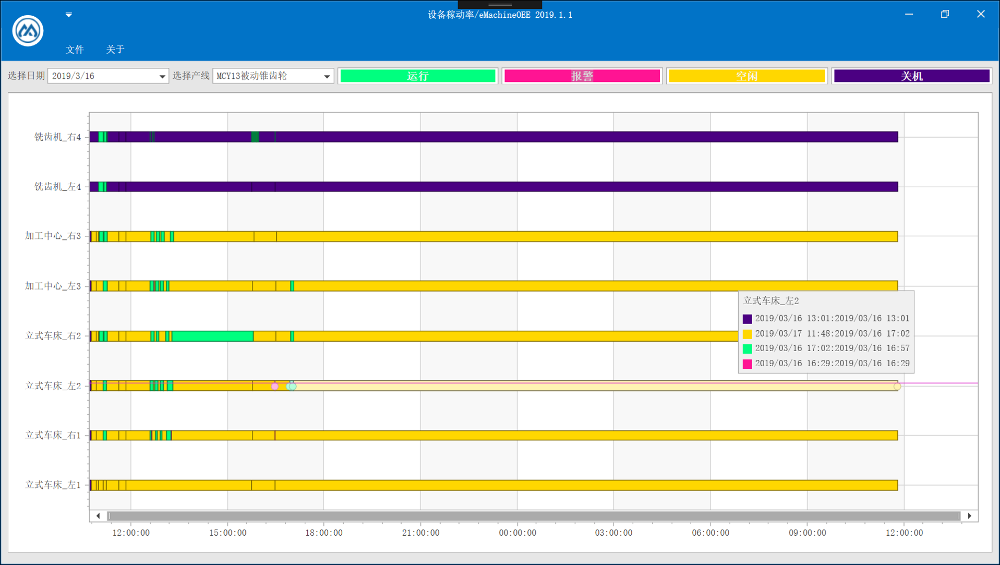This screenshot has height=565, width=1000.
Task: Click the eMachineOEE round logo icon
Action: 28,31
